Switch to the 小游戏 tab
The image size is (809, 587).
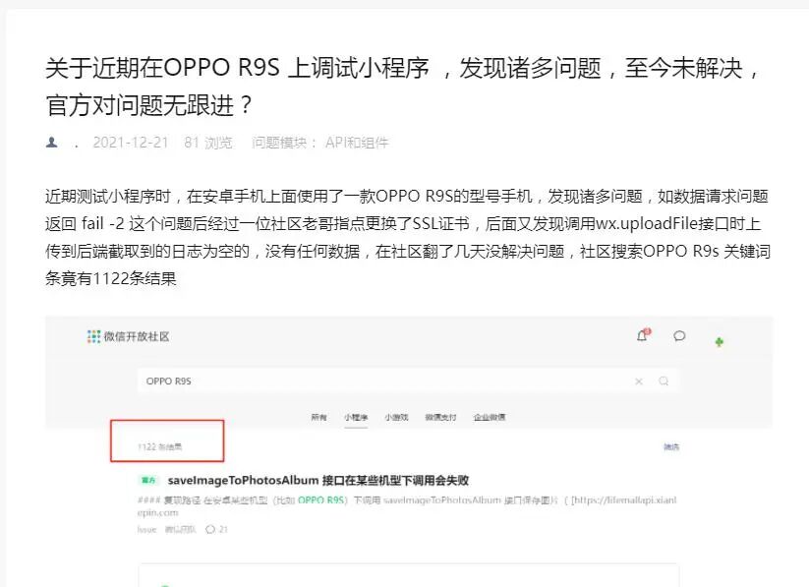396,417
